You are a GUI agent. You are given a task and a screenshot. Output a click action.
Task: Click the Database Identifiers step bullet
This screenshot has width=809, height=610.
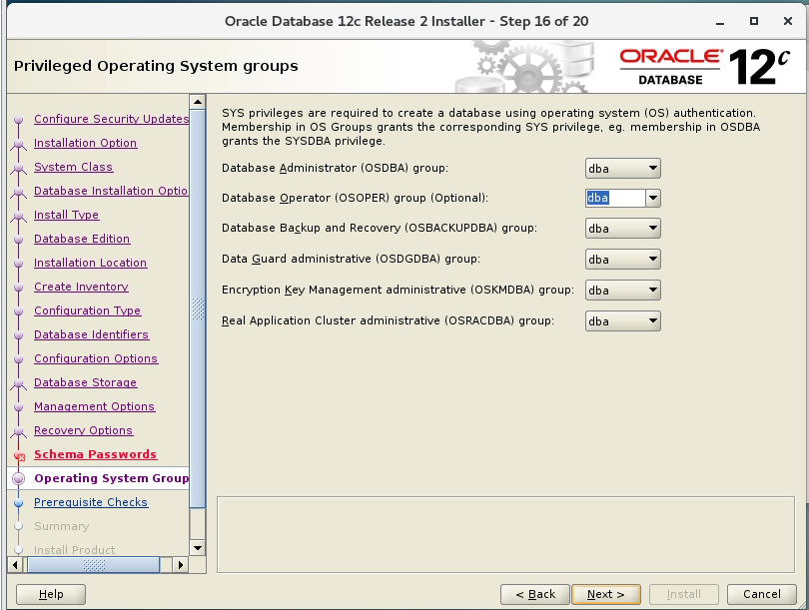[19, 335]
